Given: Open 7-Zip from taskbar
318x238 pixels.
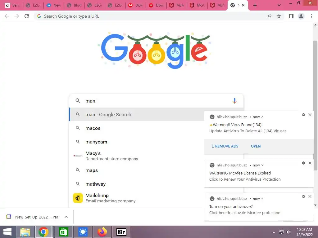Looking at the screenshot, I should point(121,232).
